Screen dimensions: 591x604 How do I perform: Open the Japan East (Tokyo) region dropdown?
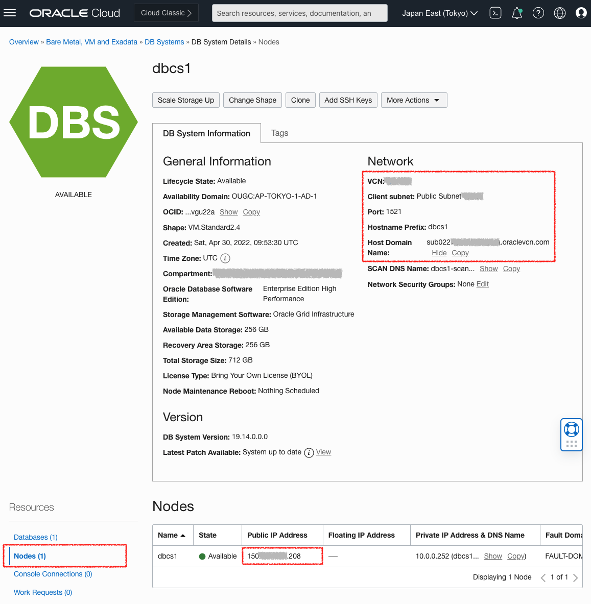click(x=440, y=13)
